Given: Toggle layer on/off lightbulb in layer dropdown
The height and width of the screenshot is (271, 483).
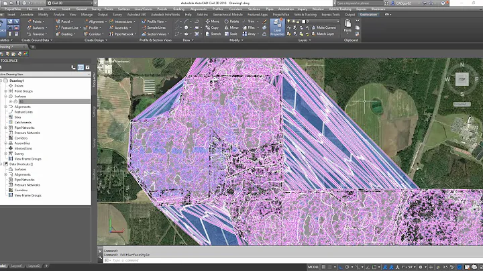Looking at the screenshot, I should [x=288, y=21].
